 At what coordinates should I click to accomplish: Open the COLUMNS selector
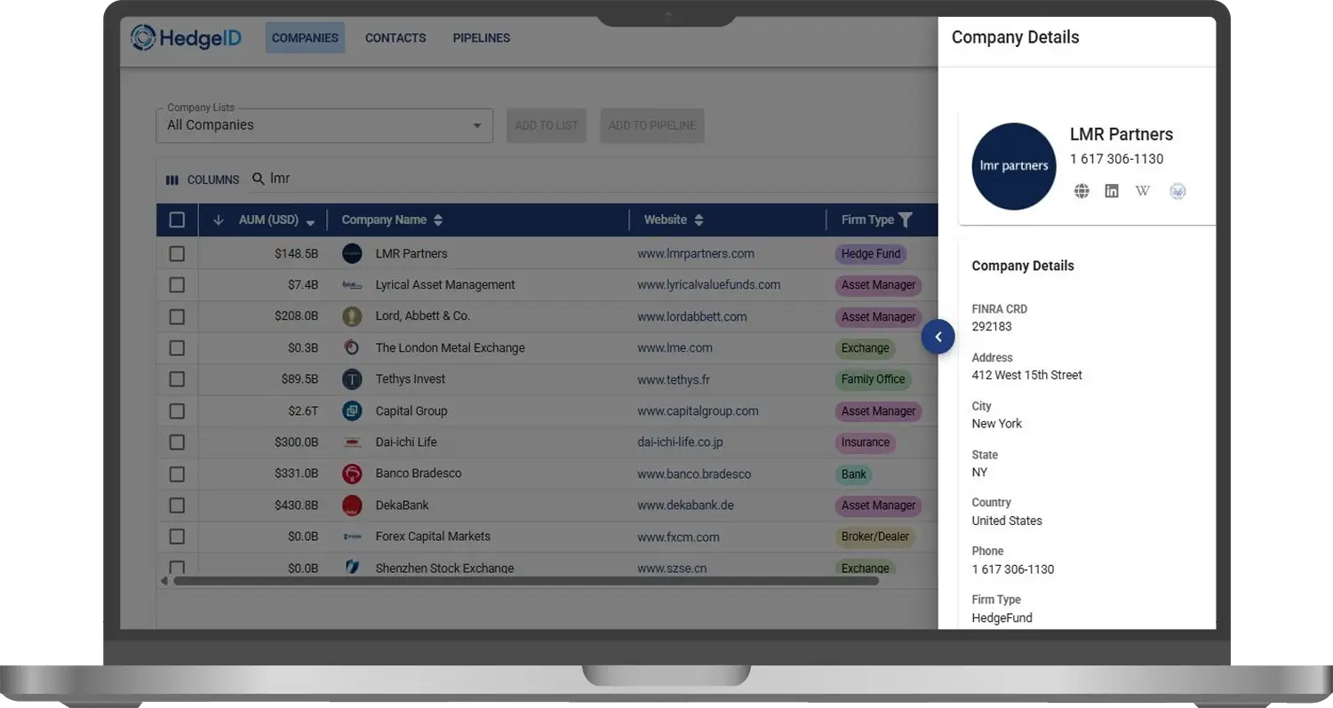point(203,179)
